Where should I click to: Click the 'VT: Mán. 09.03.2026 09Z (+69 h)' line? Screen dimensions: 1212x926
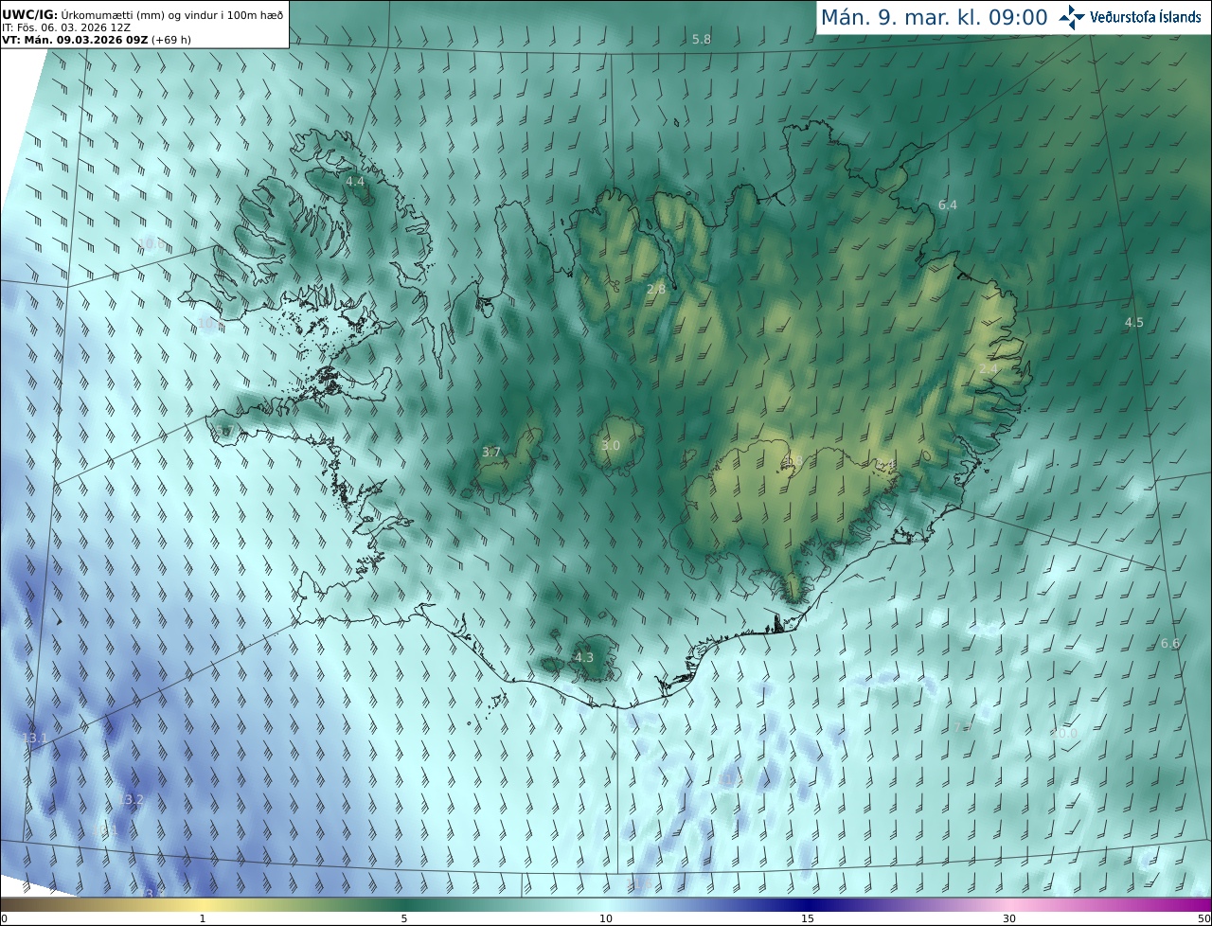click(x=97, y=40)
